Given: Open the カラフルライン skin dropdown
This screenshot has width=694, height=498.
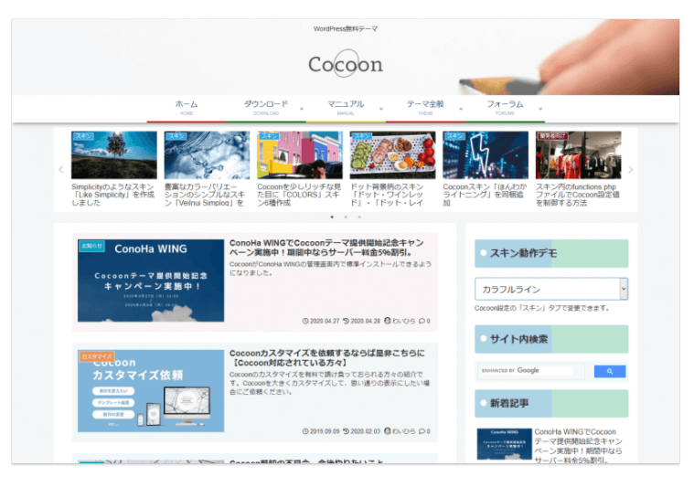Looking at the screenshot, I should (x=550, y=289).
